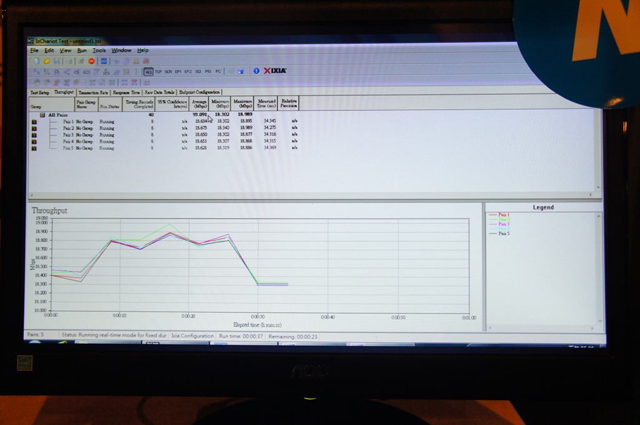Click the Pair 4 row endpoint icon

[34, 142]
